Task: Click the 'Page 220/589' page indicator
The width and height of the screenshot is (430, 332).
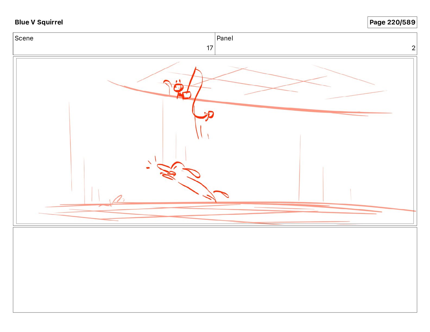Action: [x=392, y=22]
